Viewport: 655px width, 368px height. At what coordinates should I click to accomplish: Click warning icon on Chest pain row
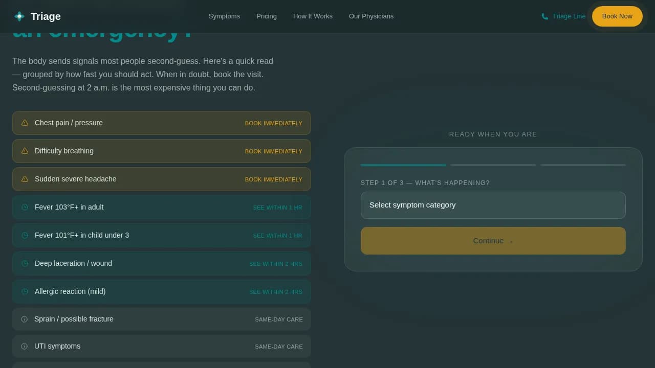pyautogui.click(x=25, y=123)
